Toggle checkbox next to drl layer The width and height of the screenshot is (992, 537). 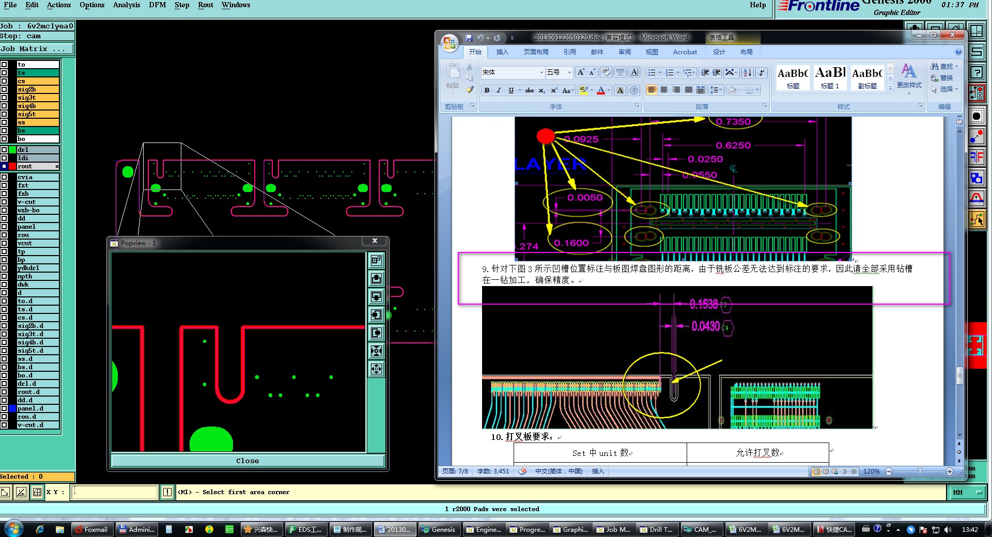(4, 150)
